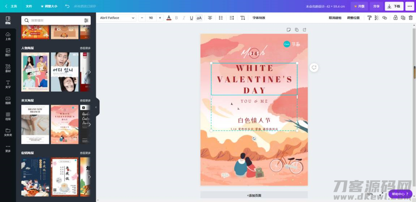Duplicate the selected element

tap(403, 18)
